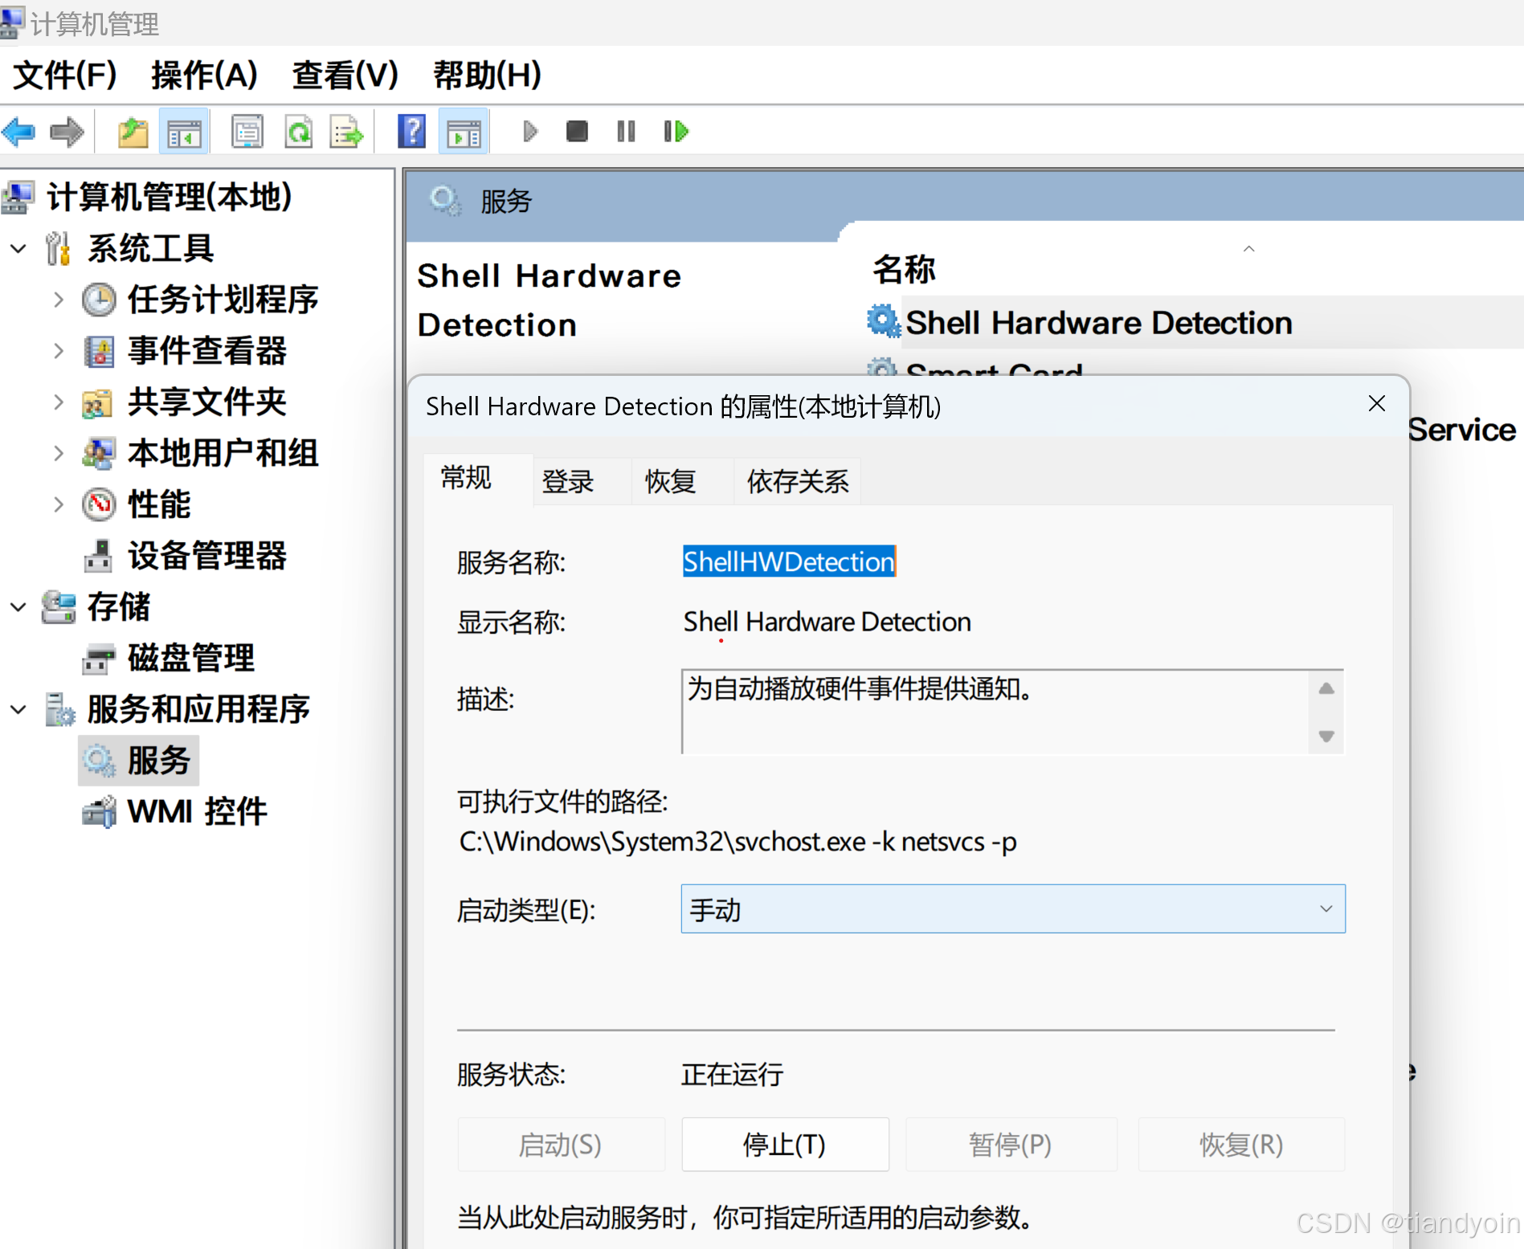The width and height of the screenshot is (1524, 1249).
Task: Open the 文件(F) menu
Action: pos(65,76)
